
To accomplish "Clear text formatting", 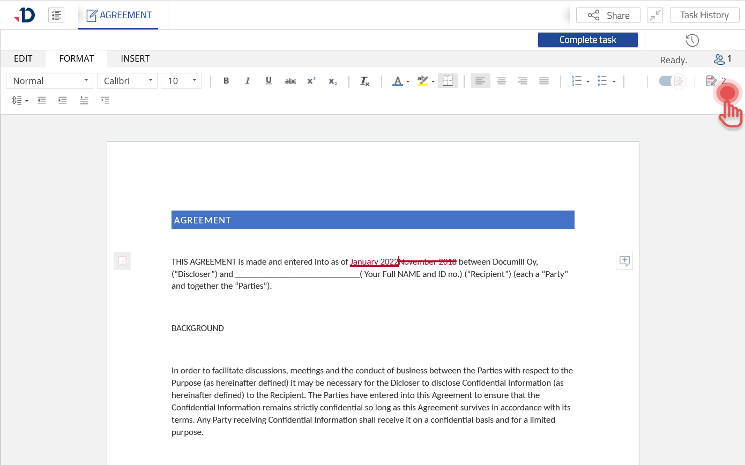I will [365, 81].
